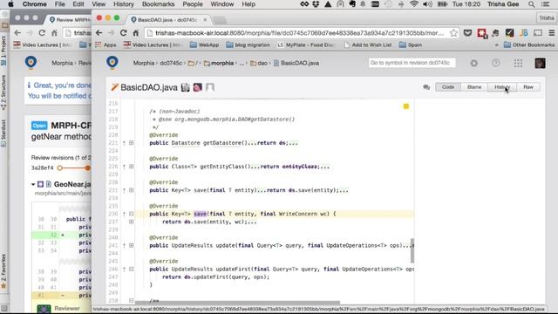Click the 'Add to Wish List' bookmark

click(x=368, y=44)
